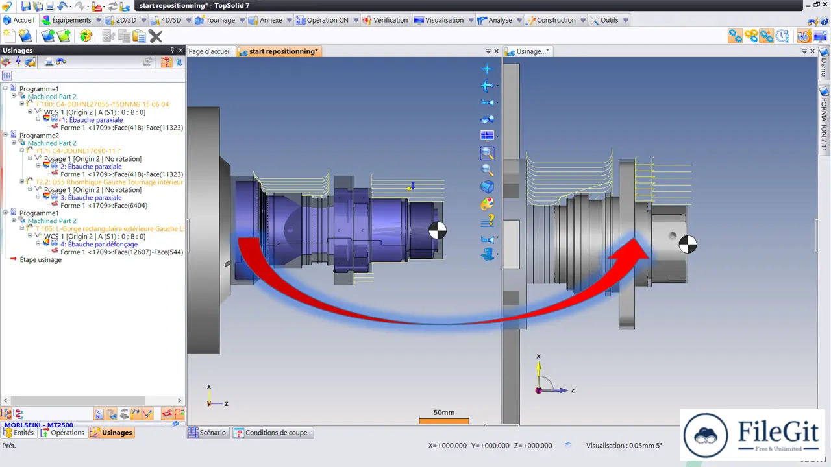Click the Save icon in the title bar
The image size is (831, 467).
pos(26,6)
